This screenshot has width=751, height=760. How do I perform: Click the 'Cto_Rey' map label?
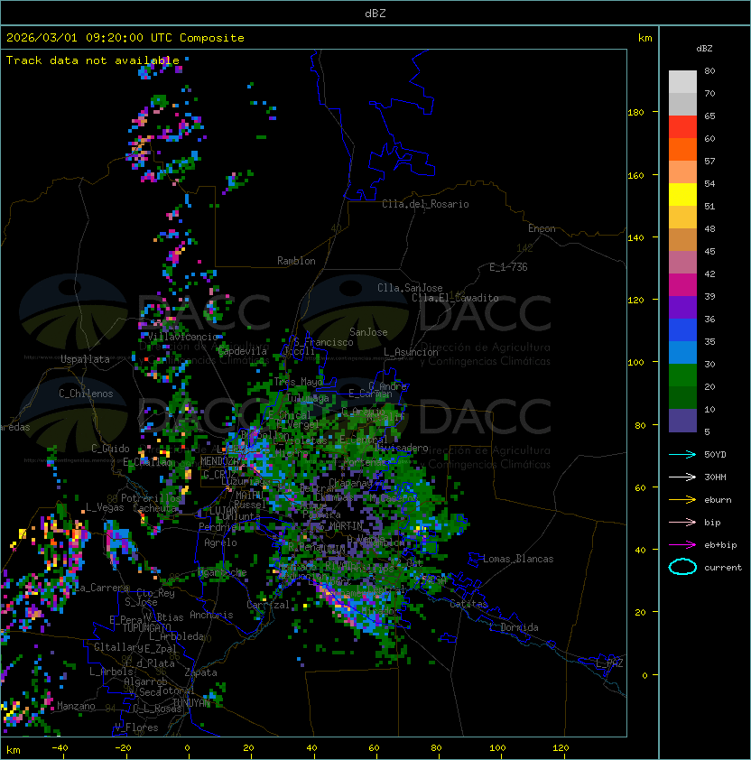click(x=155, y=593)
